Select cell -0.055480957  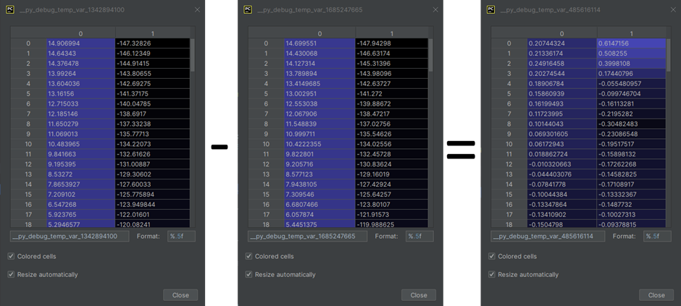[x=631, y=84]
